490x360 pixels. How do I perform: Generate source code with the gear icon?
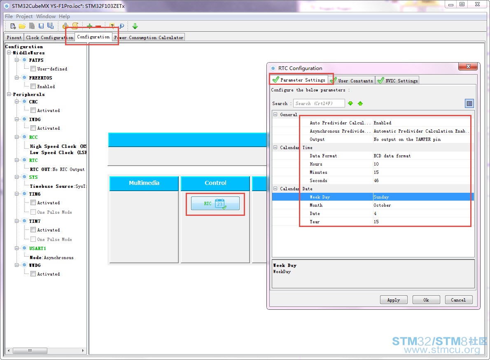coord(65,26)
